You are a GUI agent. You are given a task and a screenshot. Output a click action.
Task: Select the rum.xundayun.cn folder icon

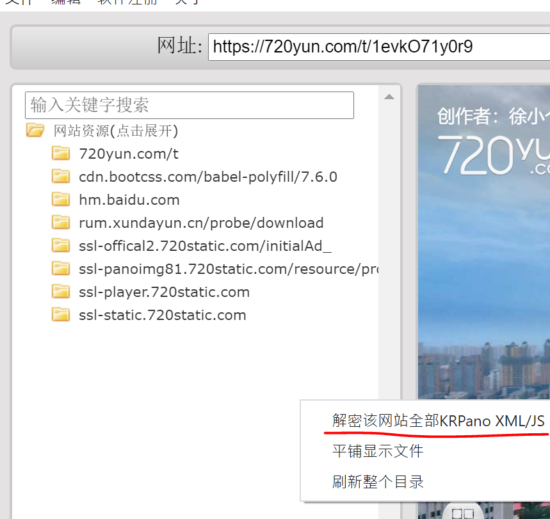click(x=61, y=222)
